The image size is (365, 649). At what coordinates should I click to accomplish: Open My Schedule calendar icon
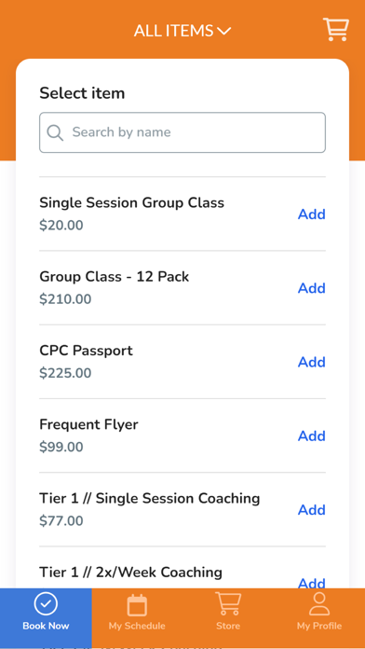click(137, 605)
